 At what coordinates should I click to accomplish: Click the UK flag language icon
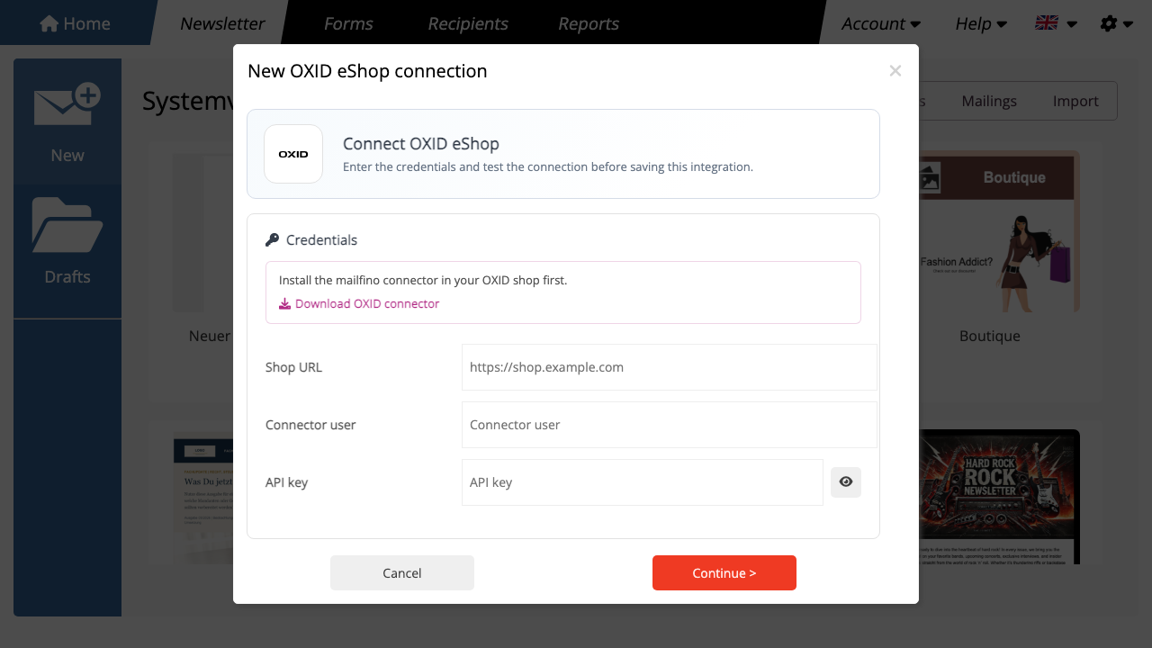1046,23
